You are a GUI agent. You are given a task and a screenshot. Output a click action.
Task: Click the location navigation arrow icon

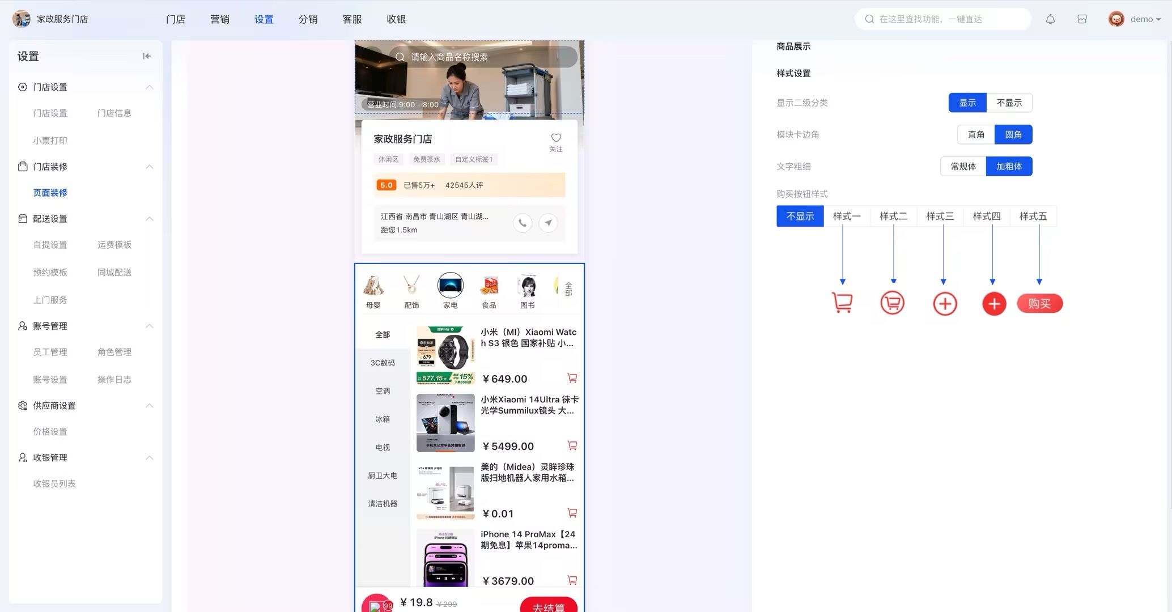[x=548, y=223]
